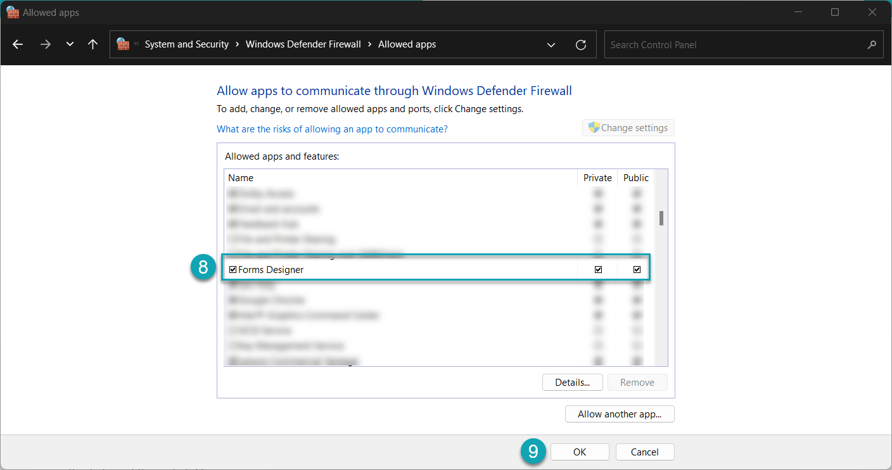This screenshot has width=892, height=470.
Task: Go back with the left arrow
Action: pos(18,44)
